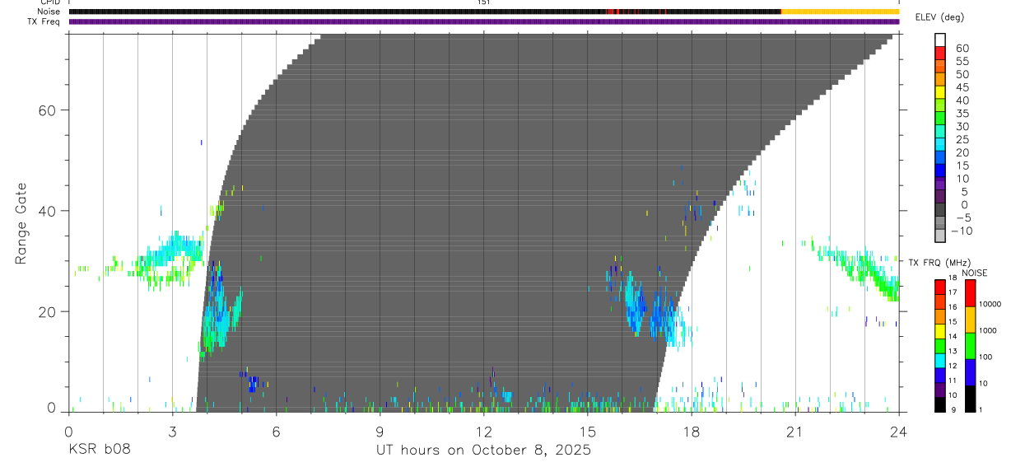The height and width of the screenshot is (467, 1011).
Task: Click the '100' label on NOISE colorbar
Action: tap(986, 357)
